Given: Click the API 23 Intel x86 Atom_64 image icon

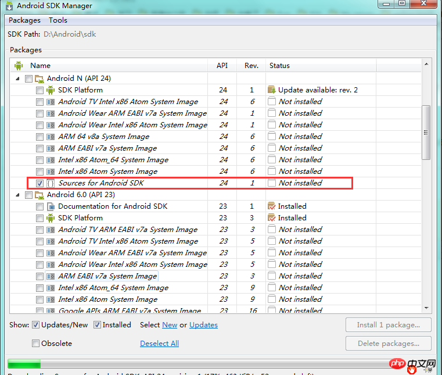Looking at the screenshot, I should tap(51, 288).
